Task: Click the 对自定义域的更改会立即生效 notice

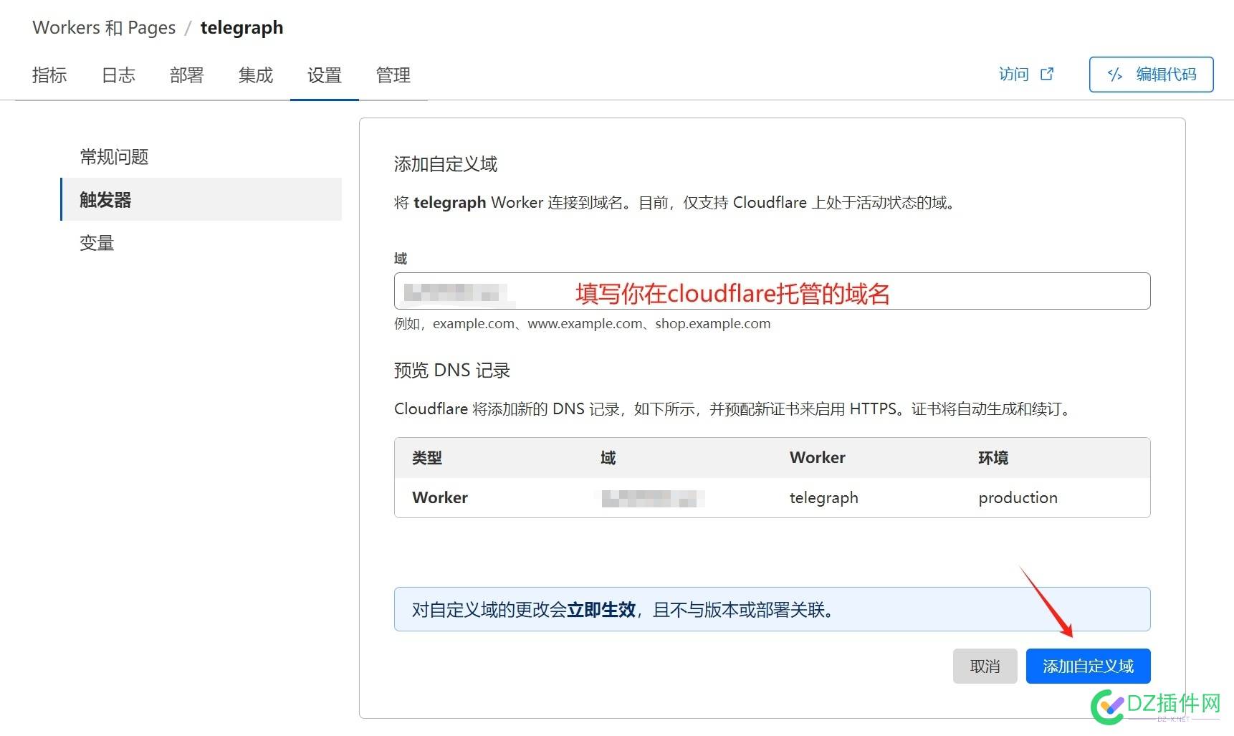Action: click(772, 610)
